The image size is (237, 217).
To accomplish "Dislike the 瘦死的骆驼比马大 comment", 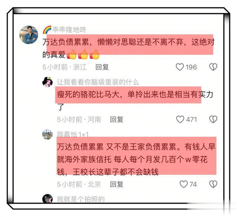I will (x=213, y=119).
